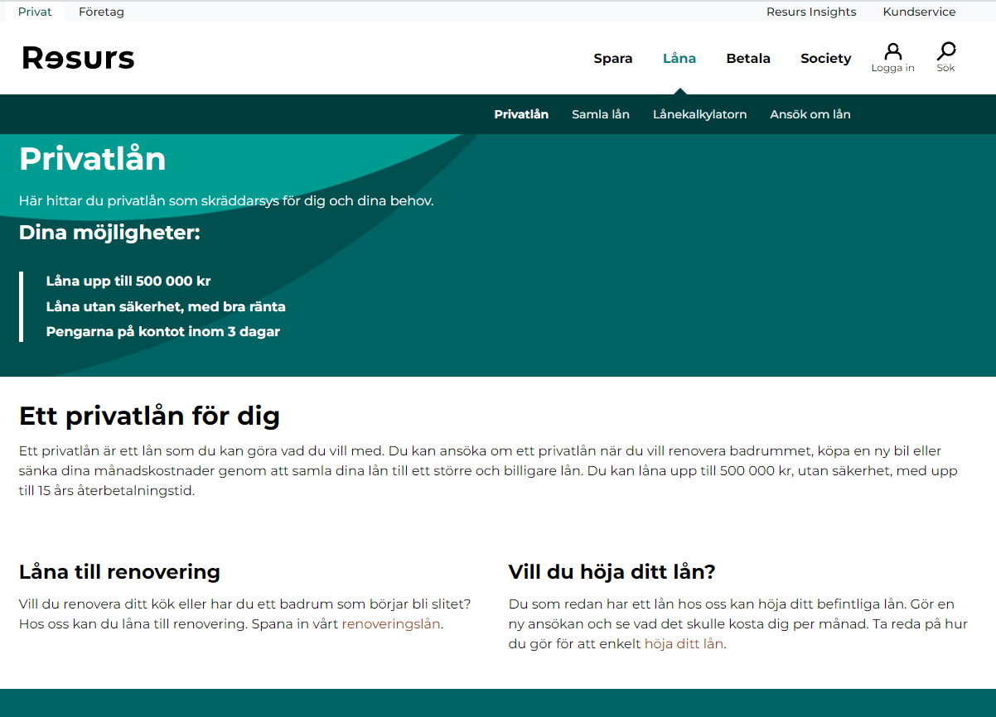Viewport: 996px width, 717px height.
Task: Switch to the Privat tab
Action: (x=35, y=12)
